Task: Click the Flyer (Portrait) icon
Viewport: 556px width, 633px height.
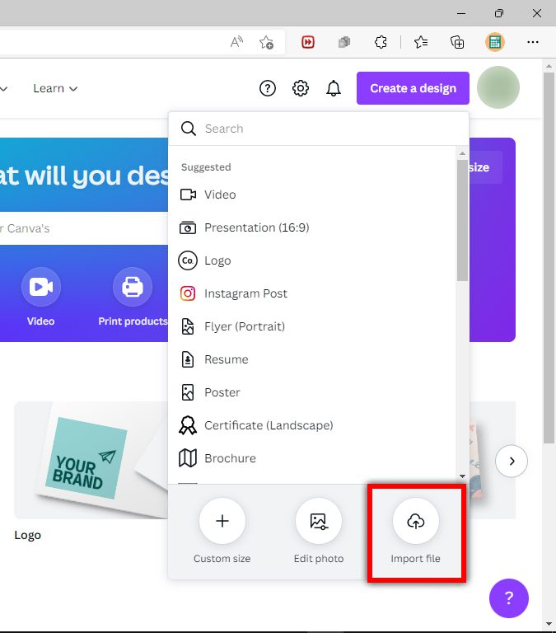Action: pyautogui.click(x=188, y=326)
